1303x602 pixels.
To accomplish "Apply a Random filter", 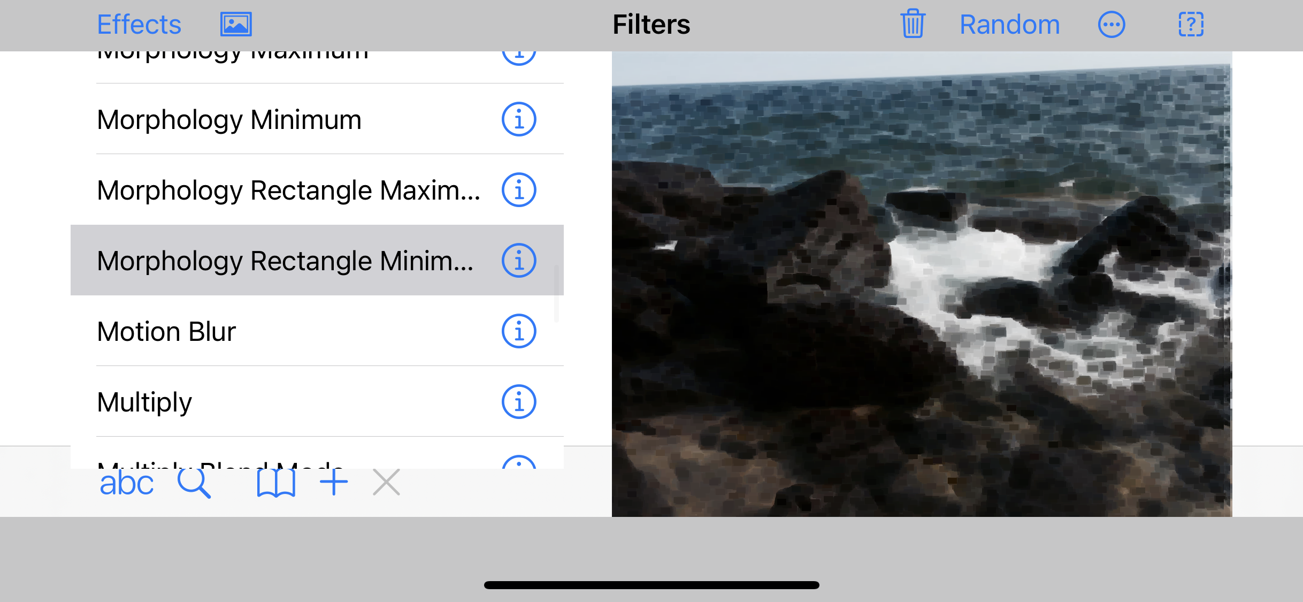I will [1009, 25].
